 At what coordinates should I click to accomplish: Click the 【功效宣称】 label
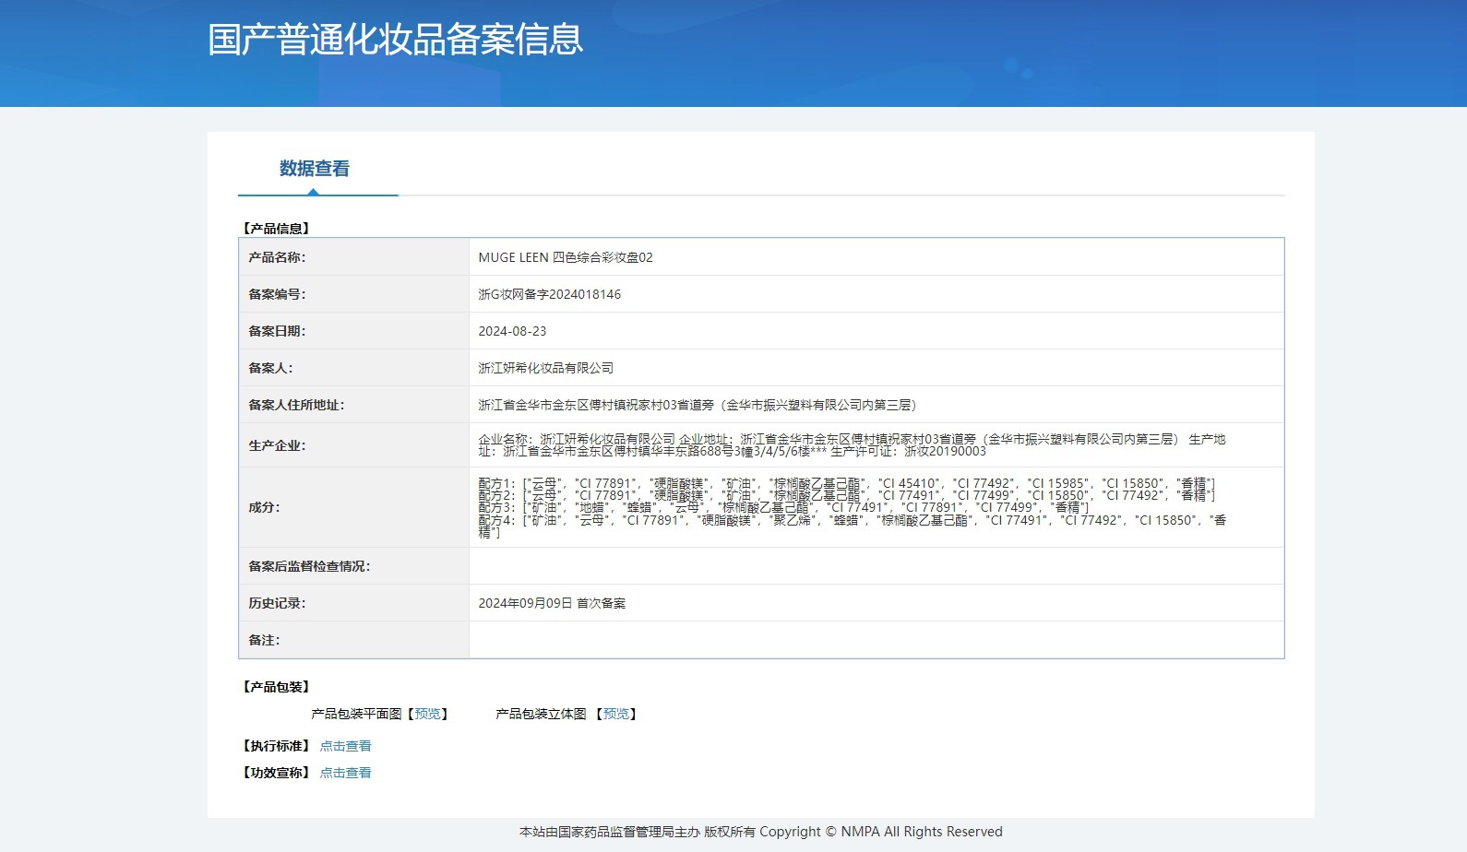tap(277, 773)
